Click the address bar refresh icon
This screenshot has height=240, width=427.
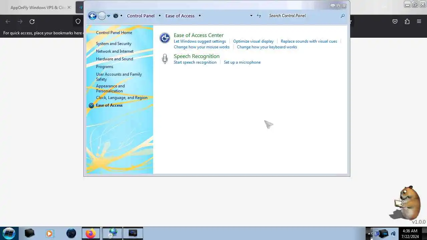(259, 16)
